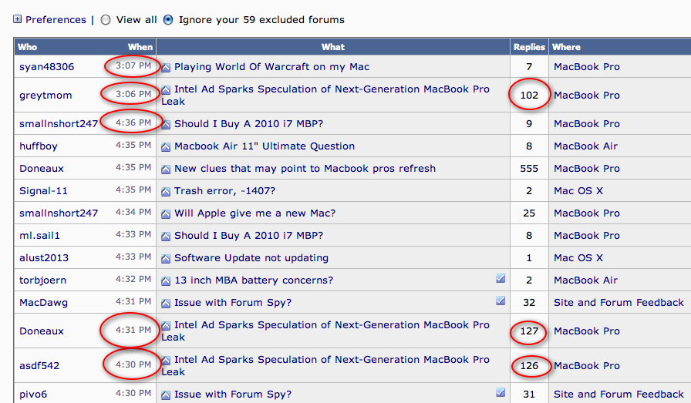Open MacBook Pro forum in syan48306's row

tap(587, 67)
